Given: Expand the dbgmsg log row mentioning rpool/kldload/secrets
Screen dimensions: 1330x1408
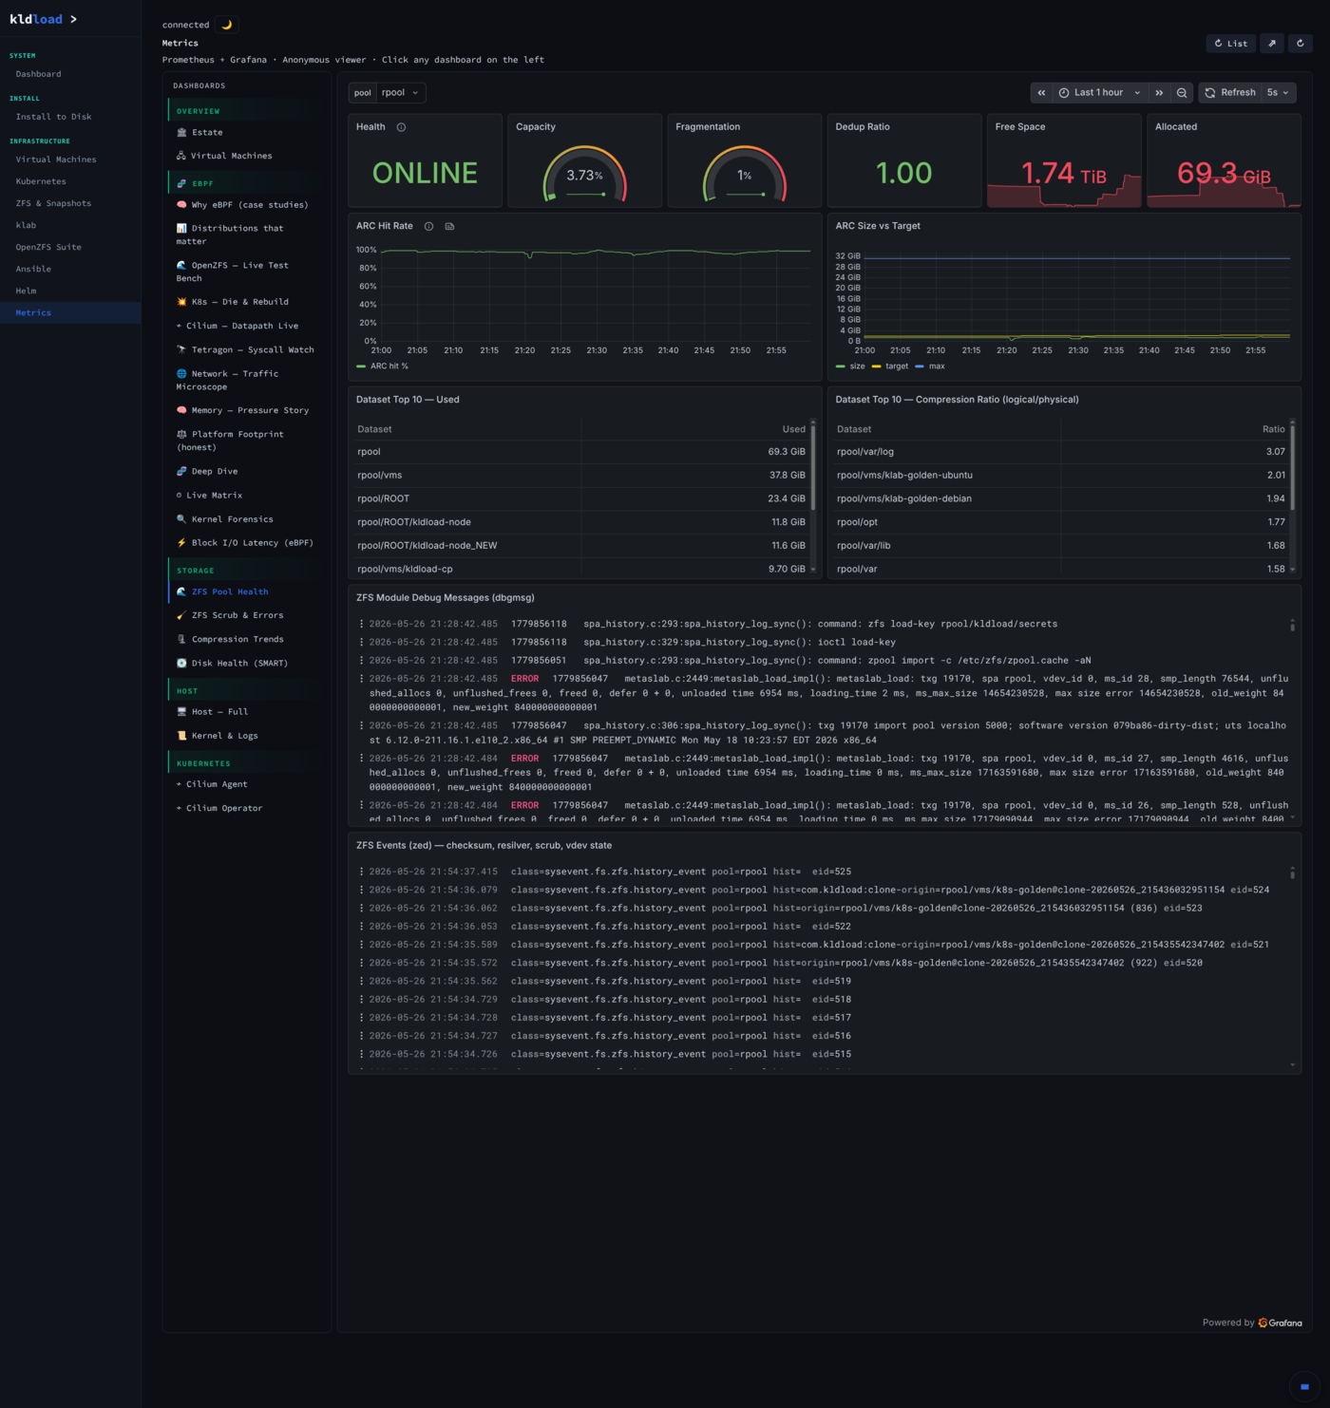Looking at the screenshot, I should (823, 624).
